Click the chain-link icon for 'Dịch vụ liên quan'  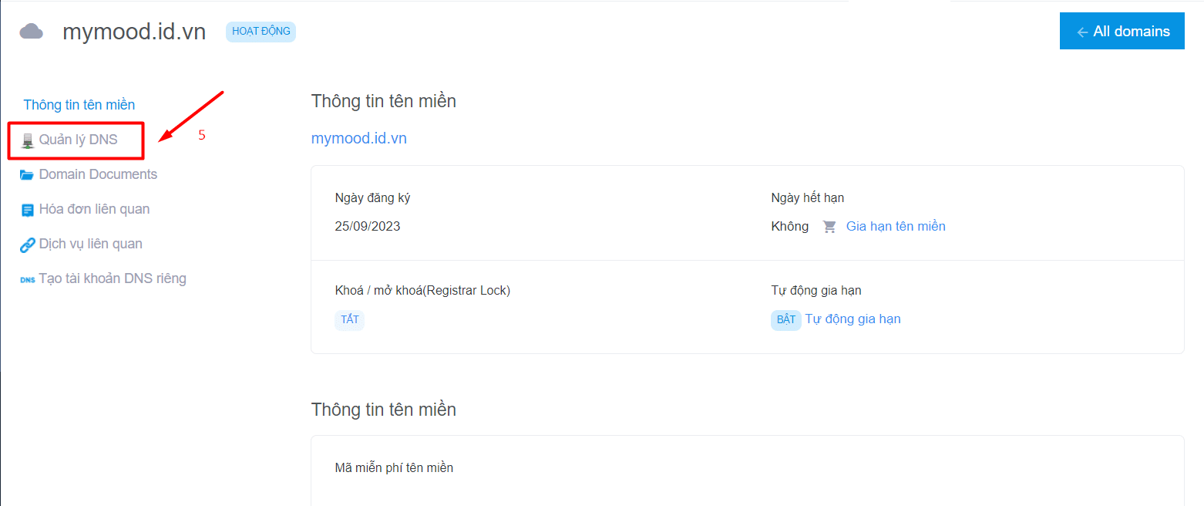26,243
